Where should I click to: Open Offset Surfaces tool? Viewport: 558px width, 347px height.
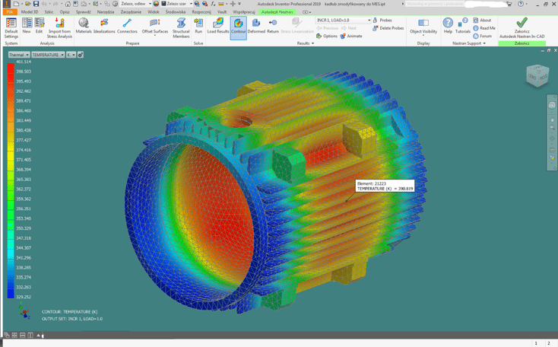tap(155, 27)
